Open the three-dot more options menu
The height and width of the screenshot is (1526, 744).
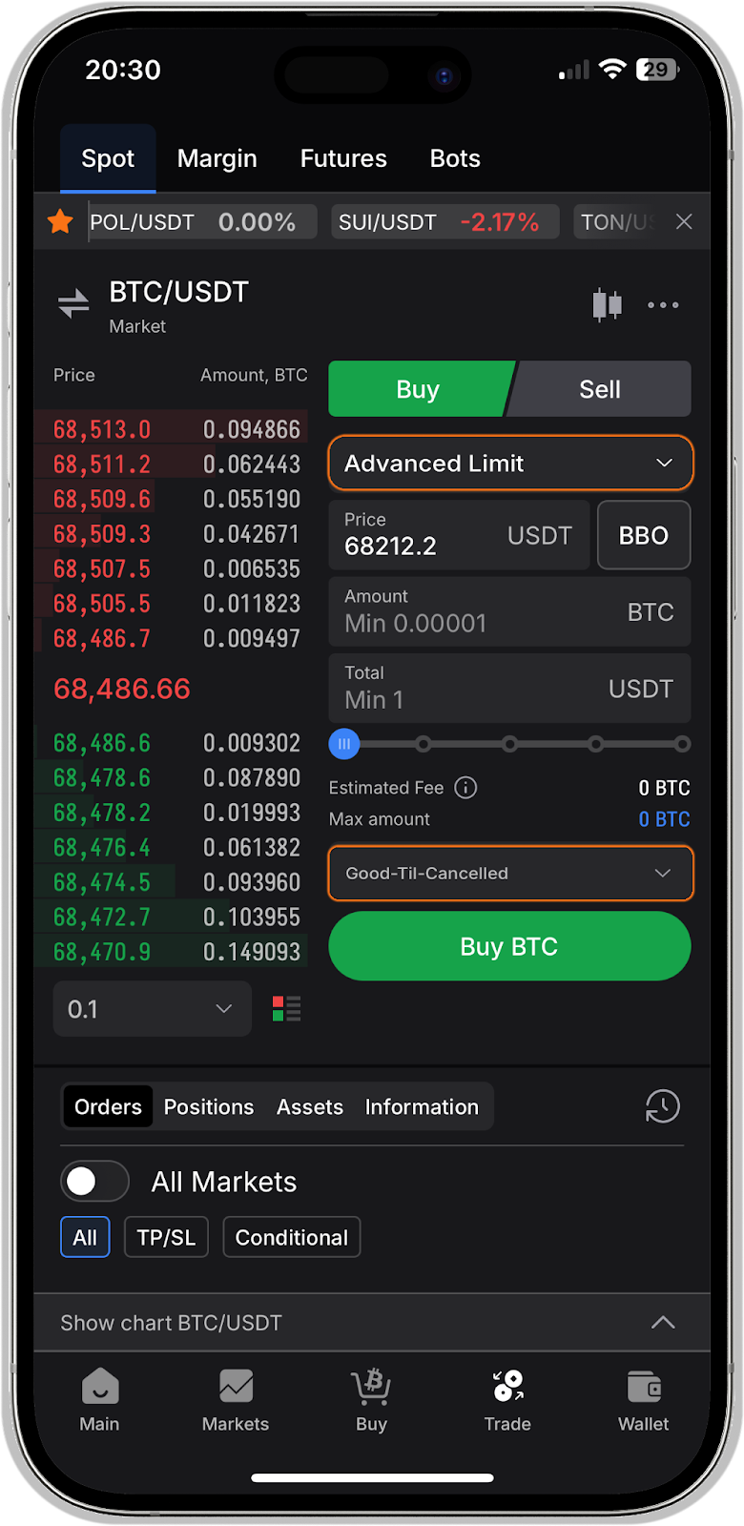click(663, 305)
